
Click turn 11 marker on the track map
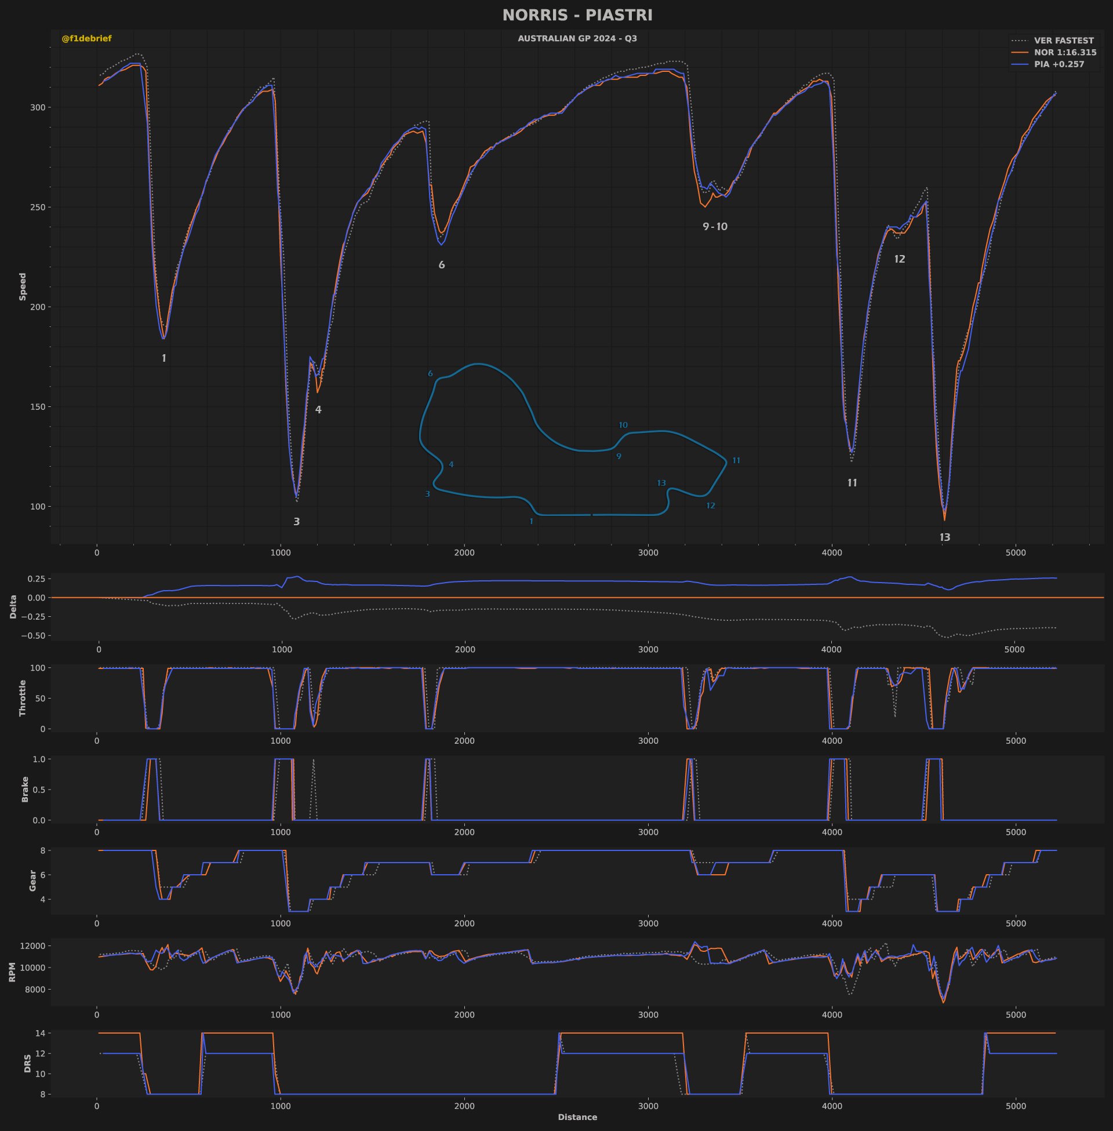click(x=736, y=461)
